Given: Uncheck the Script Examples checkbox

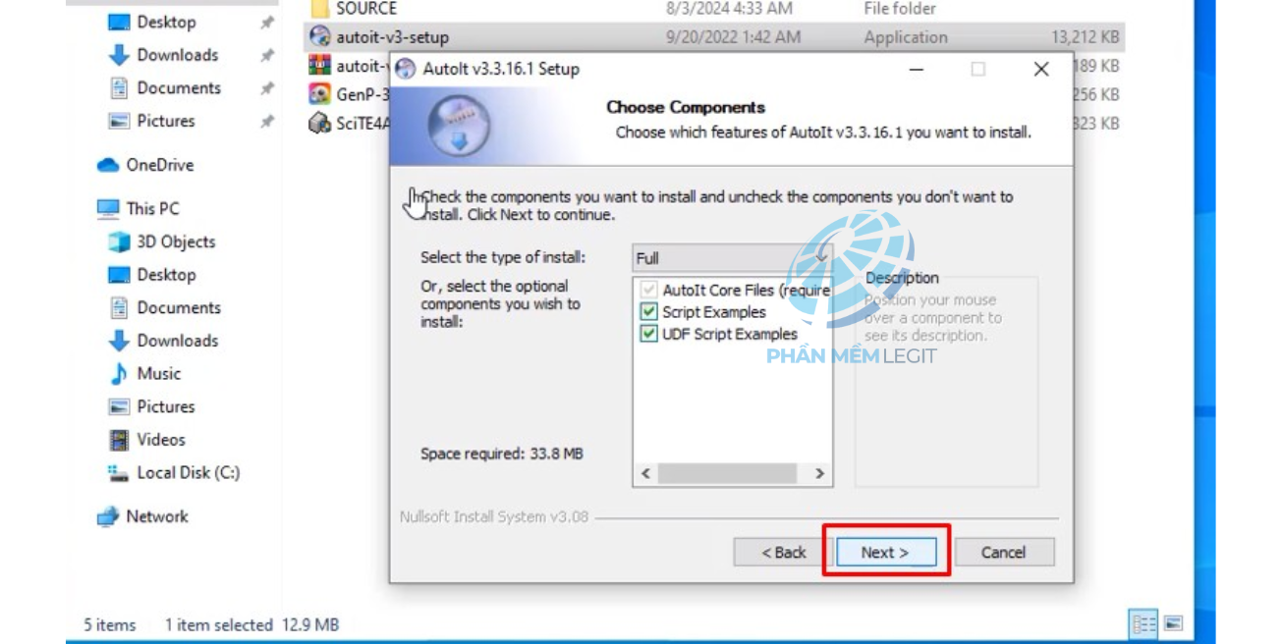Looking at the screenshot, I should click(x=648, y=312).
